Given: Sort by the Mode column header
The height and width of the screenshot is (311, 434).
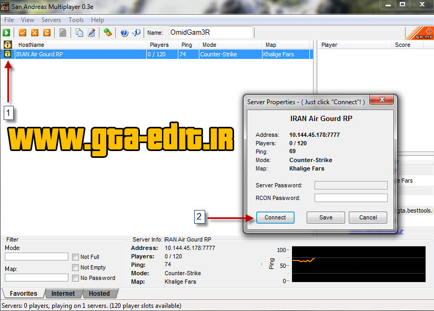Looking at the screenshot, I should pyautogui.click(x=230, y=45).
